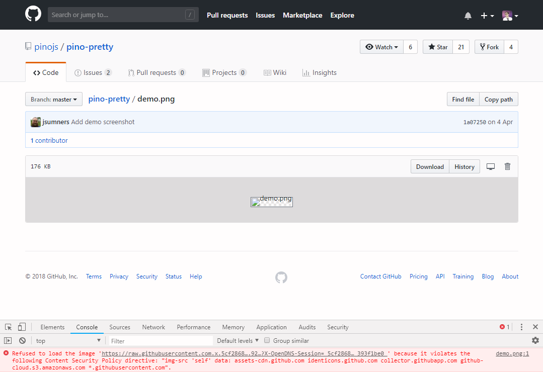
Task: Clear the console with the clear icon
Action: (x=22, y=340)
